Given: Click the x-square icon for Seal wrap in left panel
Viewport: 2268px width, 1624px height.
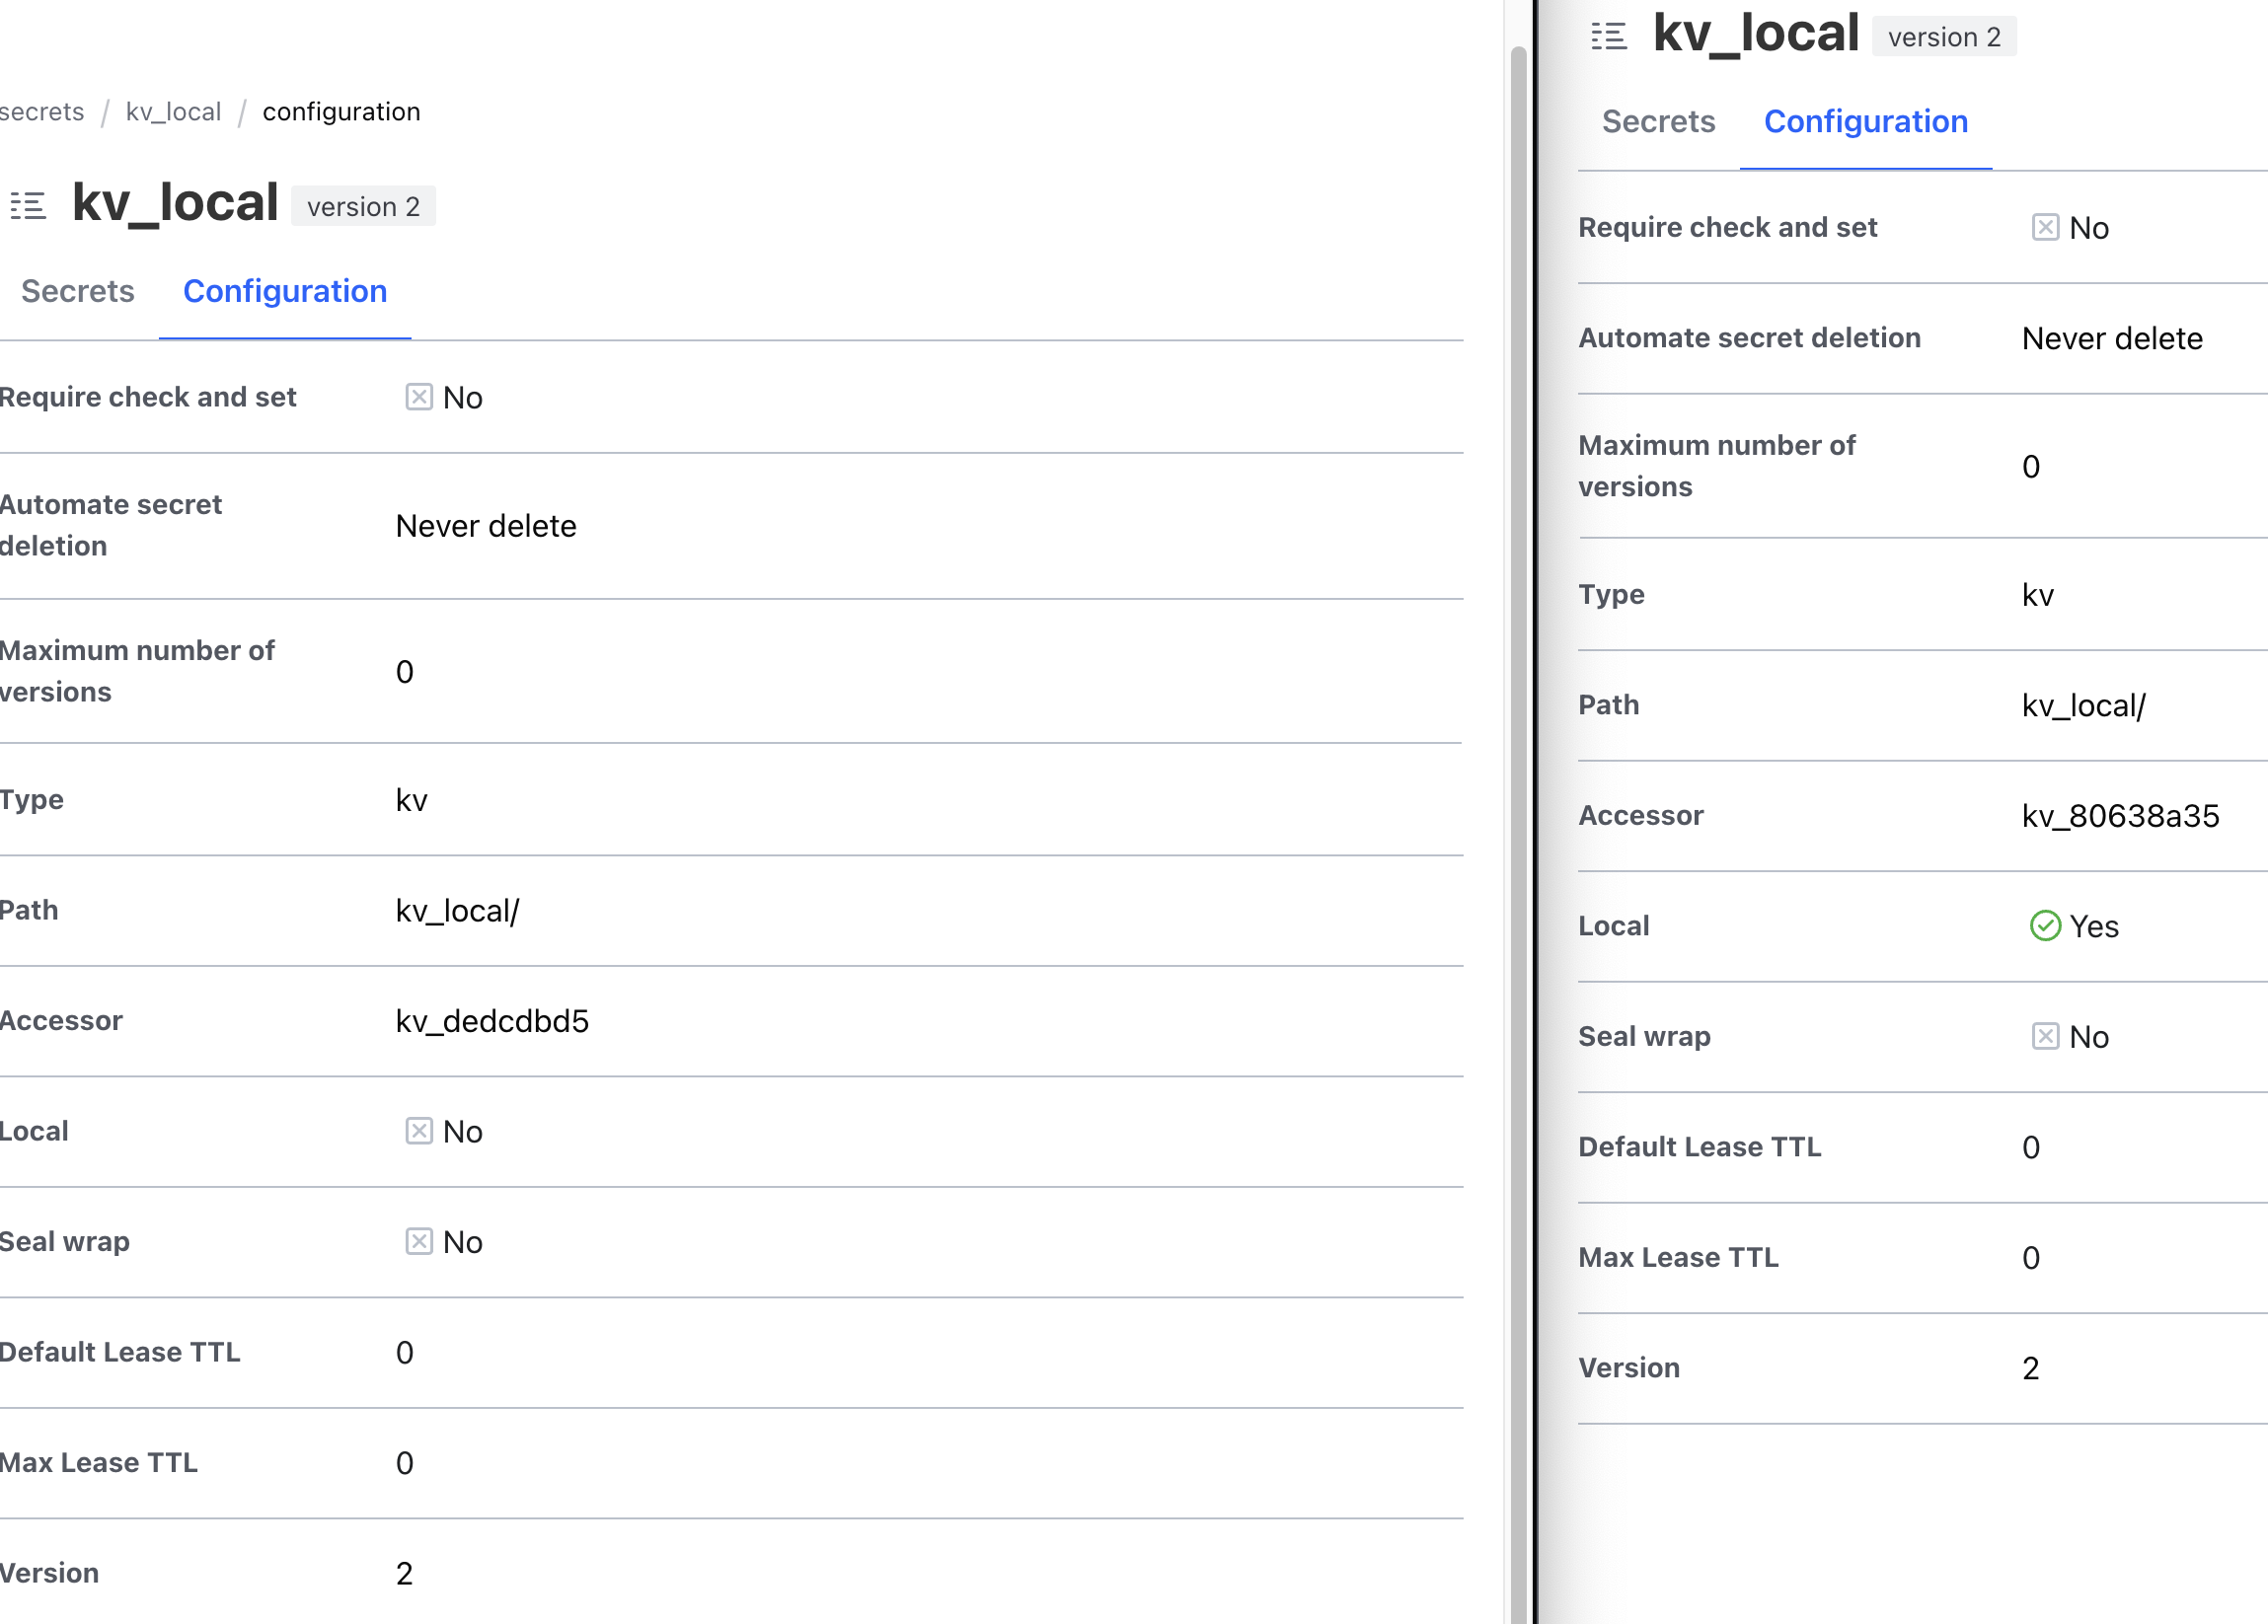Looking at the screenshot, I should pos(418,1241).
